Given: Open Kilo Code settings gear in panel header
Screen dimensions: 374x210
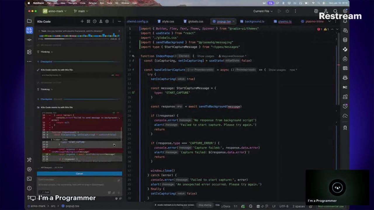Looking at the screenshot, I should 107,21.
